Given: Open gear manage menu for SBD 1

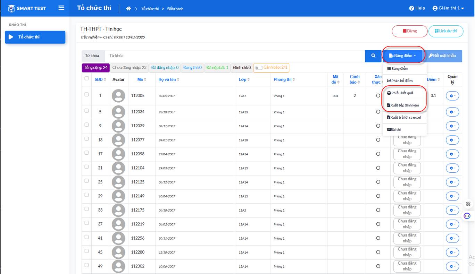Looking at the screenshot, I should pyautogui.click(x=452, y=96).
